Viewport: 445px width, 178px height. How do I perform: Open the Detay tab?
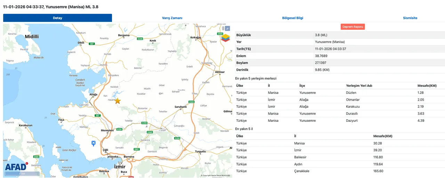pyautogui.click(x=57, y=18)
